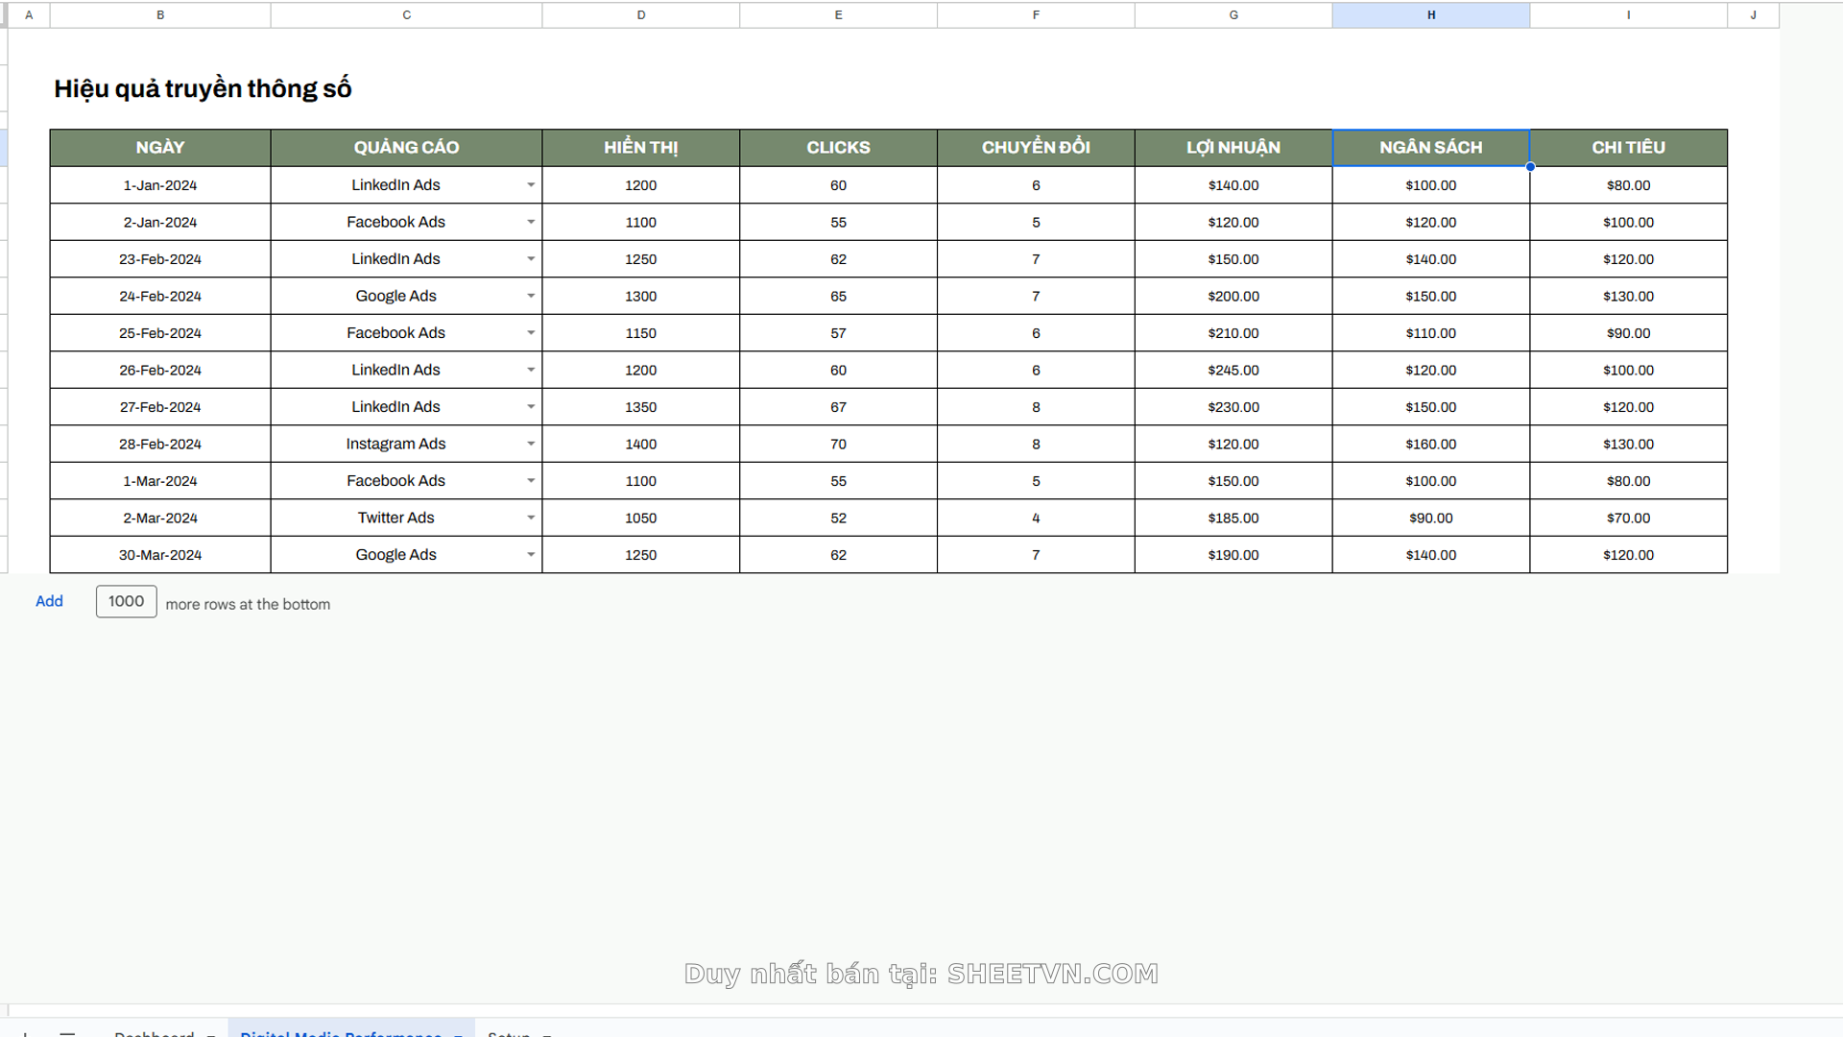Screen dimensions: 1843x1037
Task: Open the all sheets list icon
Action: pos(67,1032)
